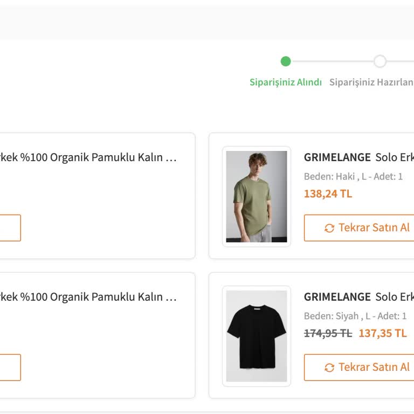Image resolution: width=414 pixels, height=414 pixels.
Task: Click the partial orange button in lower-left card
Action: tap(10, 367)
